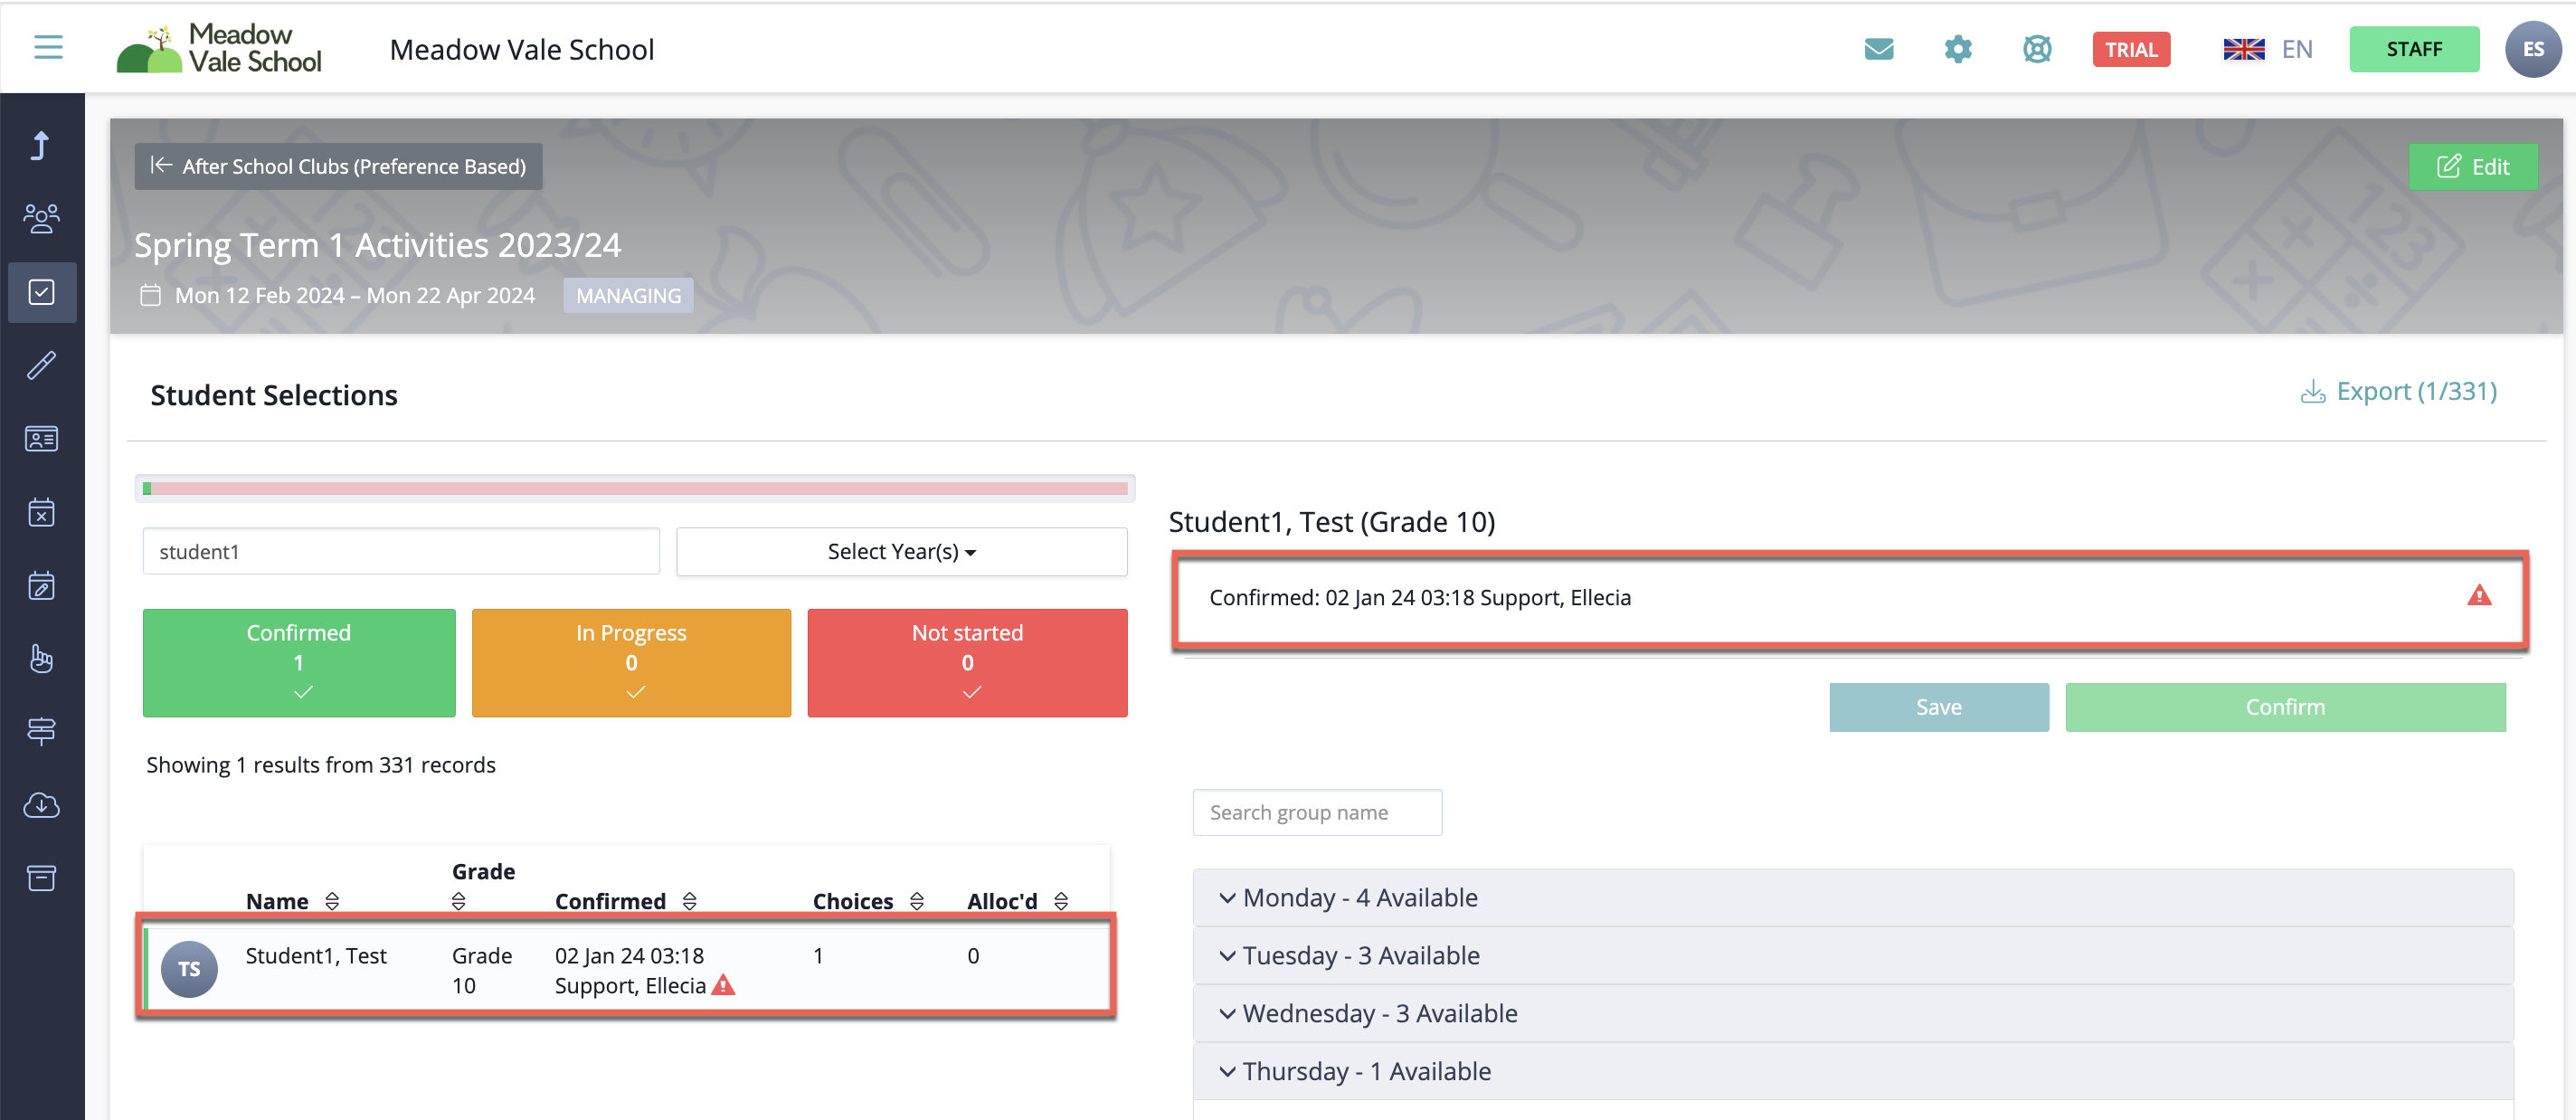This screenshot has width=2576, height=1120.
Task: Open the people group sidebar icon
Action: point(41,218)
